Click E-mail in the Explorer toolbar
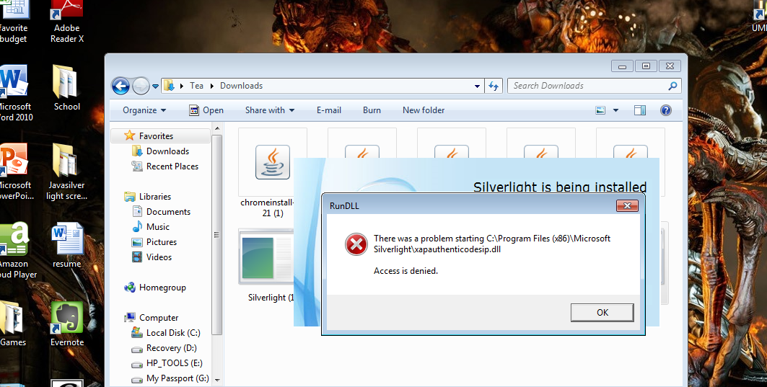The width and height of the screenshot is (767, 387). click(329, 110)
